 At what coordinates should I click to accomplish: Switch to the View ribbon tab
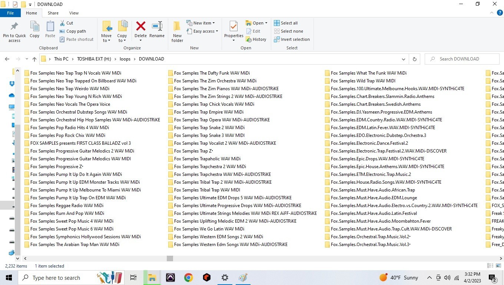pyautogui.click(x=74, y=13)
